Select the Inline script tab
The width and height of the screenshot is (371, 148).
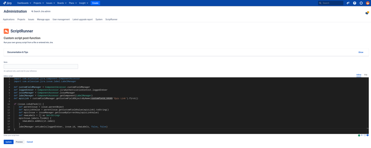tap(359, 75)
